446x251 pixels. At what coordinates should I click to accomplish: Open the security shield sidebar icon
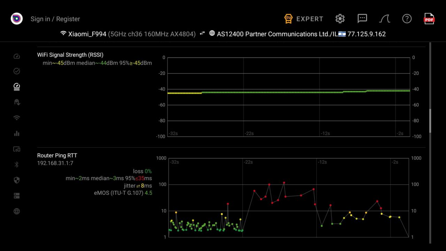17,180
